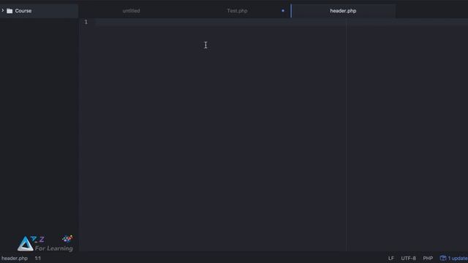
Task: Switch to the untitled tab
Action: pos(131,11)
